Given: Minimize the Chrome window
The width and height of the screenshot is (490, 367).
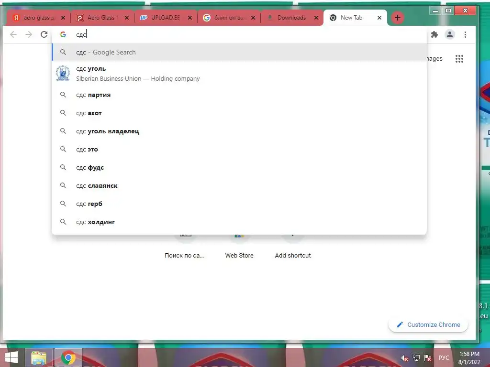Looking at the screenshot, I should pos(435,11).
